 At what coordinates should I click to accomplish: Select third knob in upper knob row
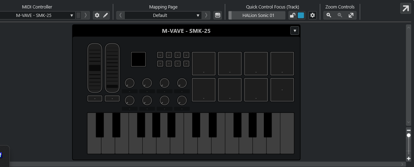165,83
